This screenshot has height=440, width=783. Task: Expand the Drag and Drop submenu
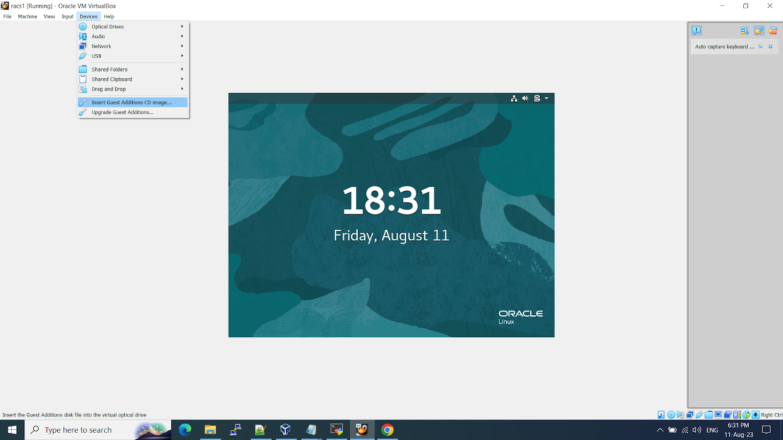click(x=133, y=89)
